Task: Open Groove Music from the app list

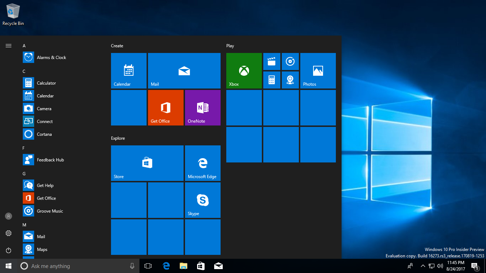Action: pos(63,211)
